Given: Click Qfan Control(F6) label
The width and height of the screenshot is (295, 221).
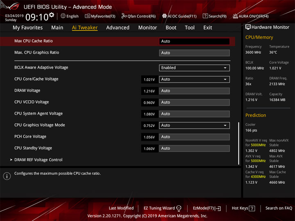Looking at the screenshot, I should point(141,16).
